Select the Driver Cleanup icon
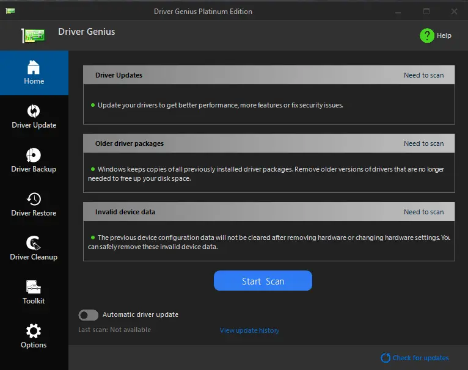 pyautogui.click(x=34, y=242)
